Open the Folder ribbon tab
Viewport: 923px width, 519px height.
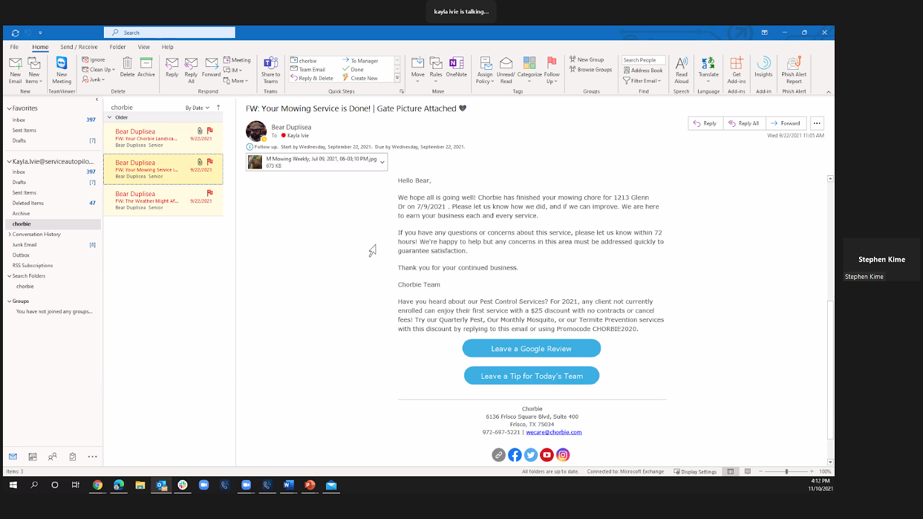(118, 47)
